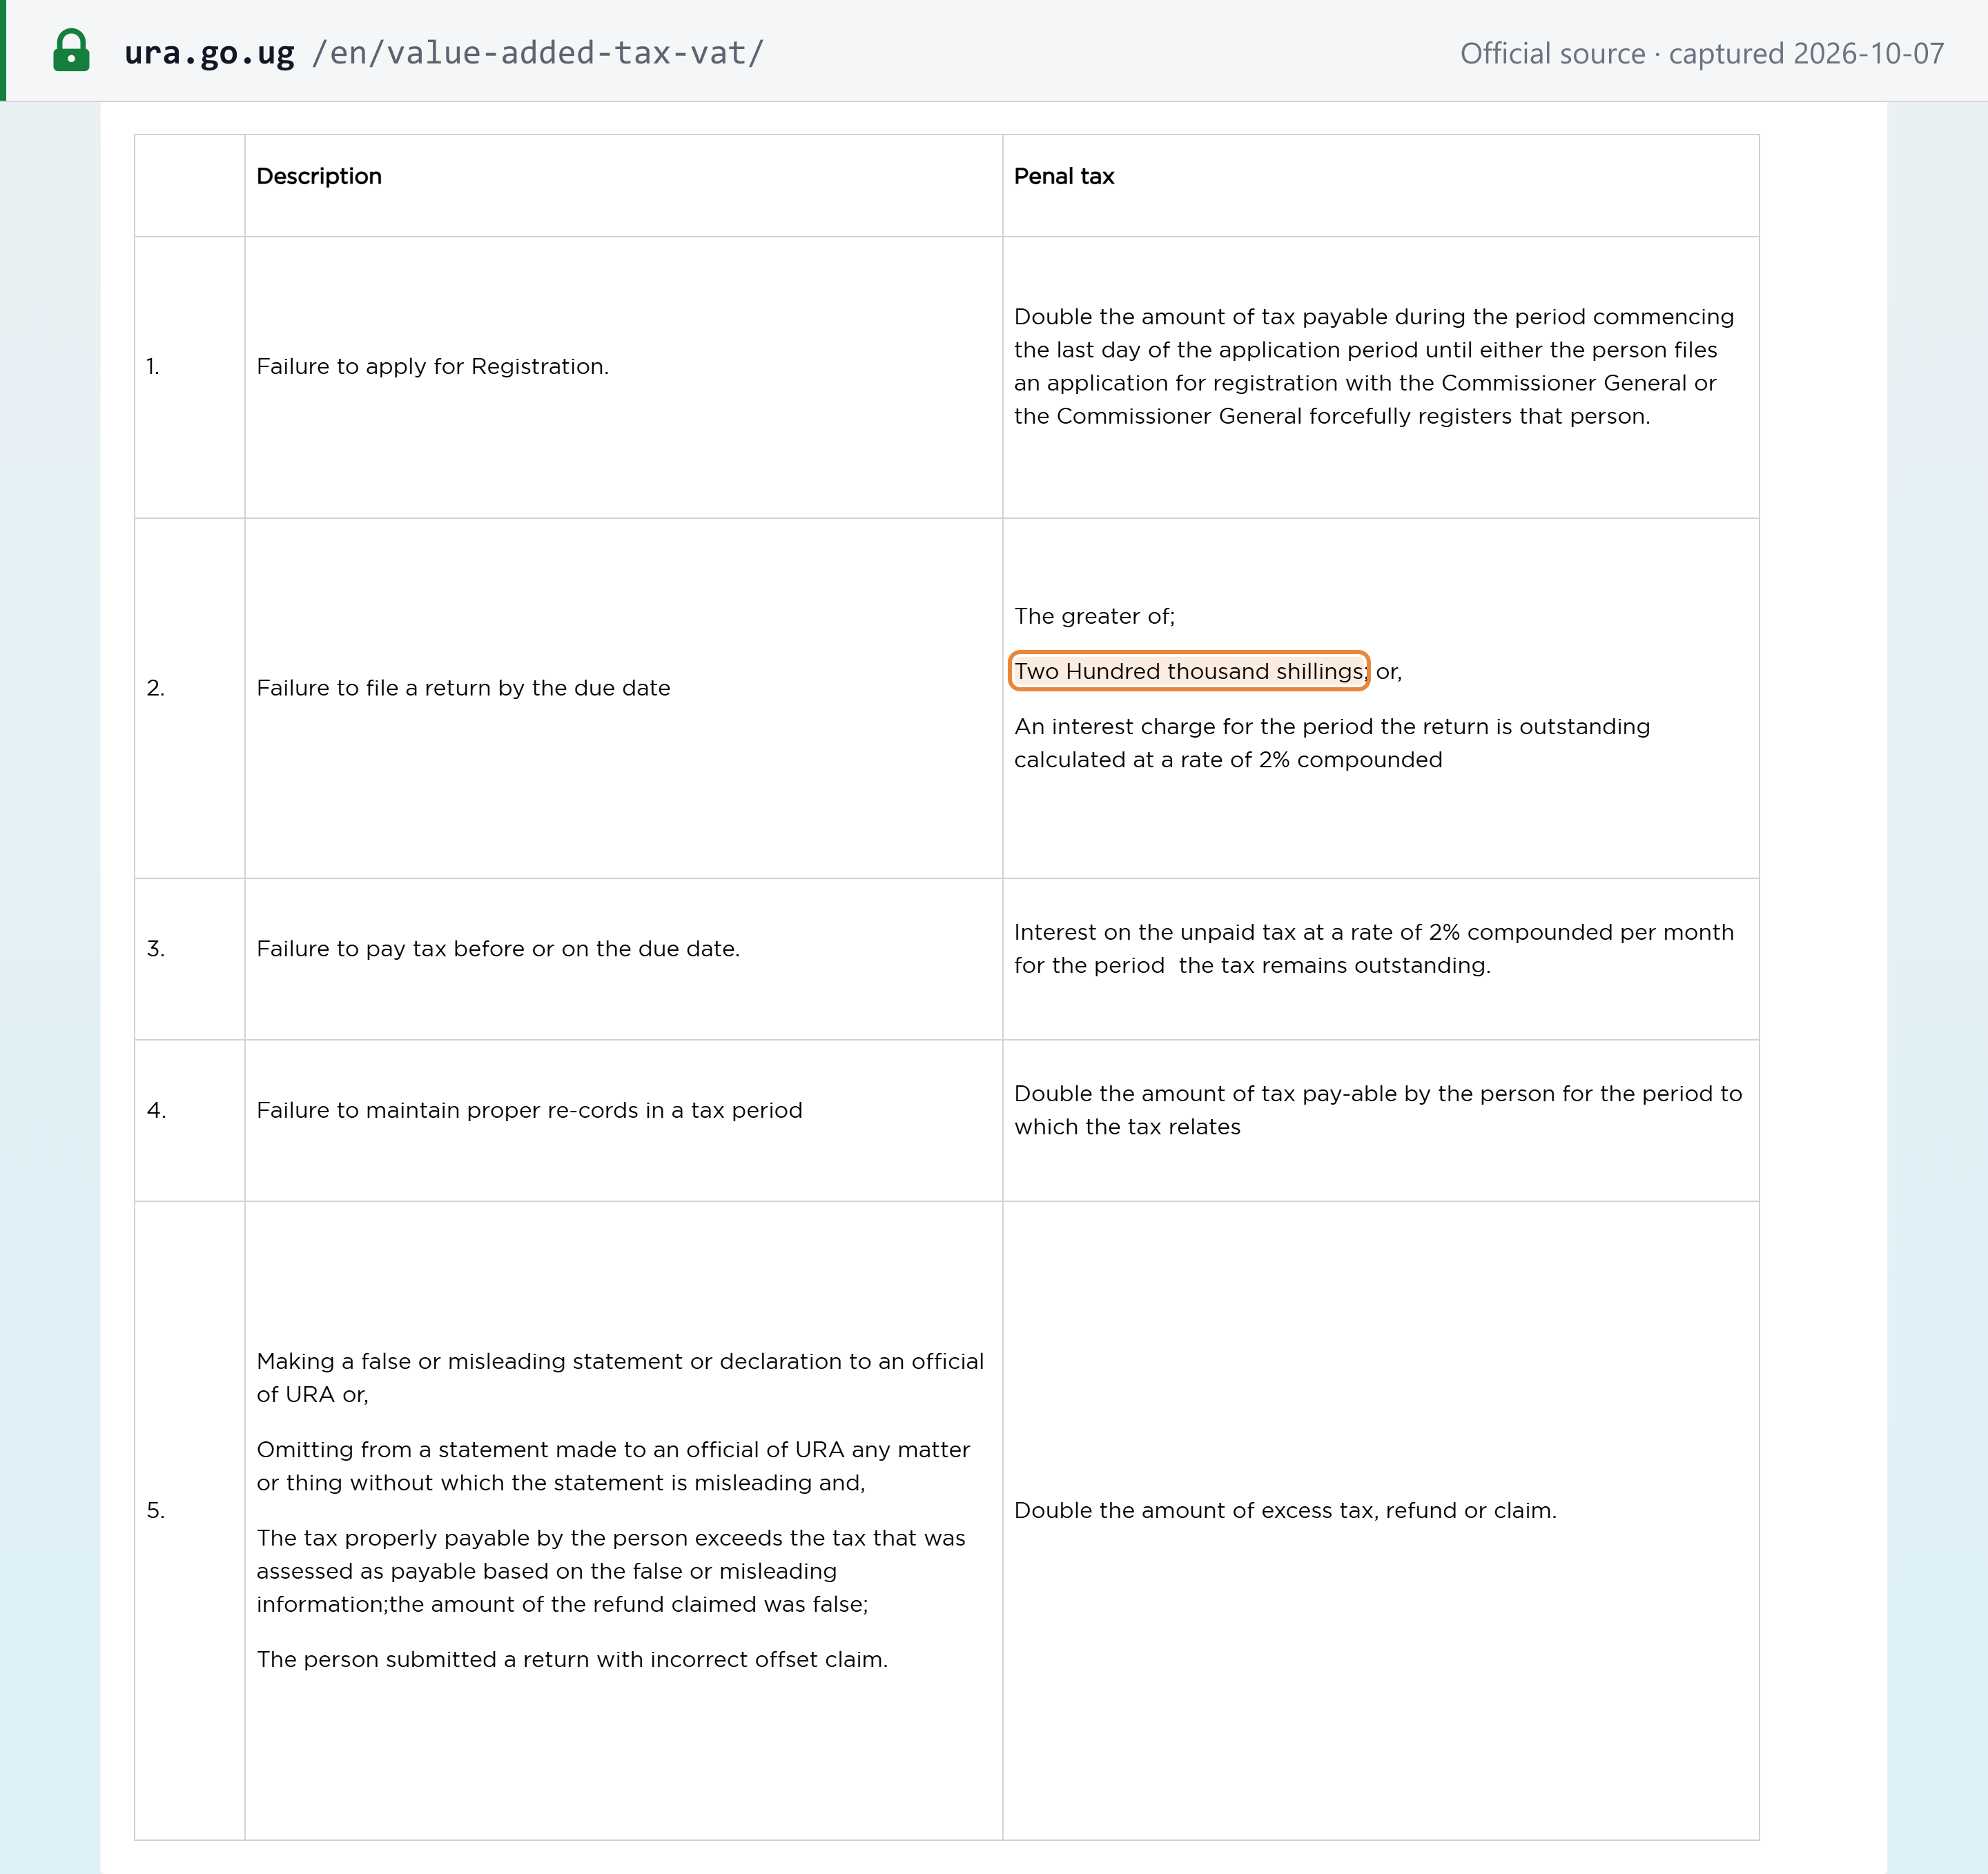Click 'The tax properly payable by the person exceeds' paragraph

pyautogui.click(x=611, y=1571)
